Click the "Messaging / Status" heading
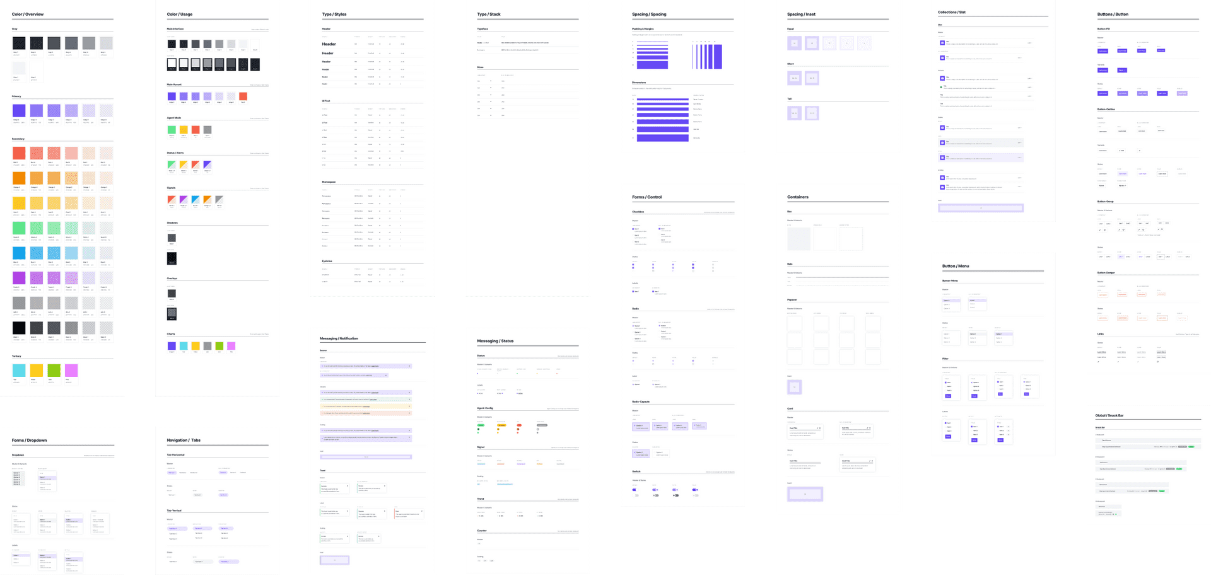Image resolution: width=1211 pixels, height=576 pixels. 495,341
